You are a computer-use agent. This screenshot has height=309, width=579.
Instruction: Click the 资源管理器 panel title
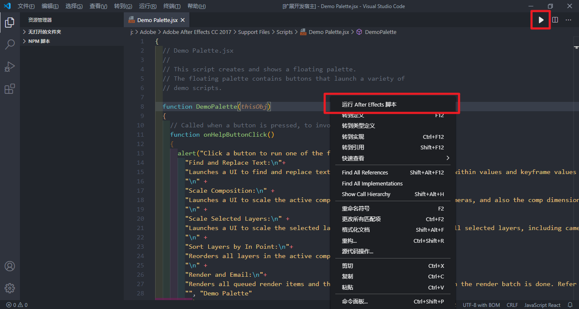40,20
